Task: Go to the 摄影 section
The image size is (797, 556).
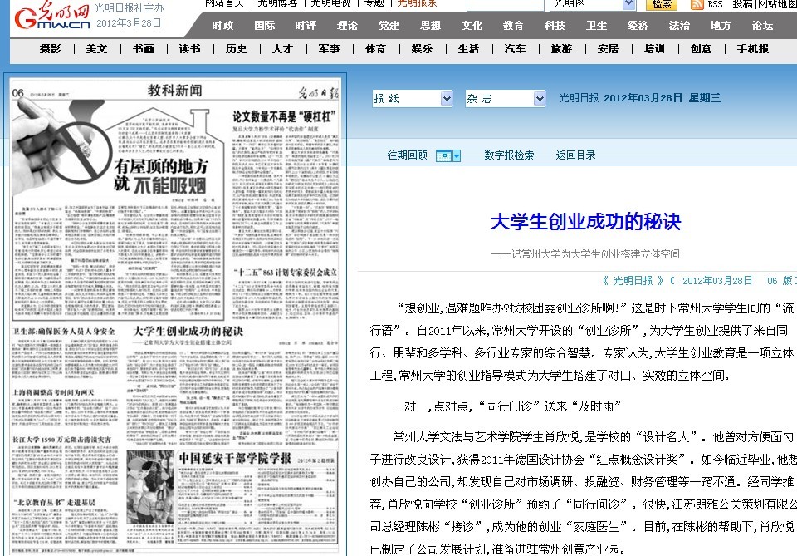Action: pos(50,49)
